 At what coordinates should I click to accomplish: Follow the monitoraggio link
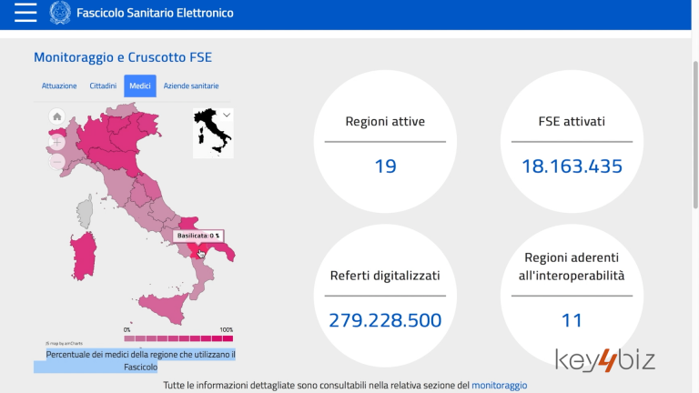click(x=500, y=385)
